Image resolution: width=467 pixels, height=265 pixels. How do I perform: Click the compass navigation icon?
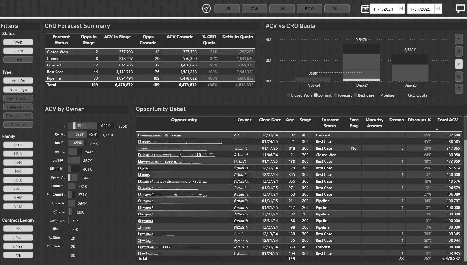coord(206,8)
